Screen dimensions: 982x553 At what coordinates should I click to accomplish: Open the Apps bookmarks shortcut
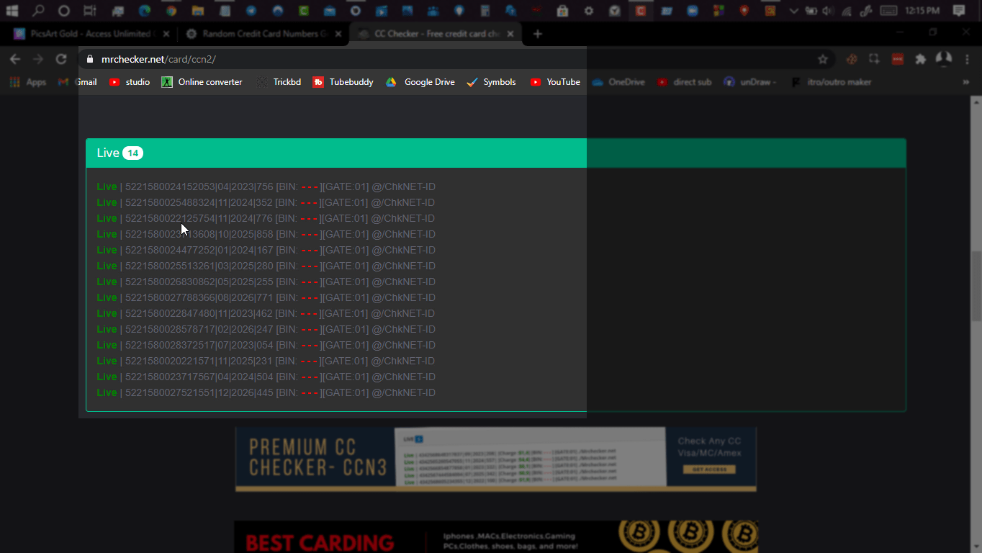pos(28,82)
